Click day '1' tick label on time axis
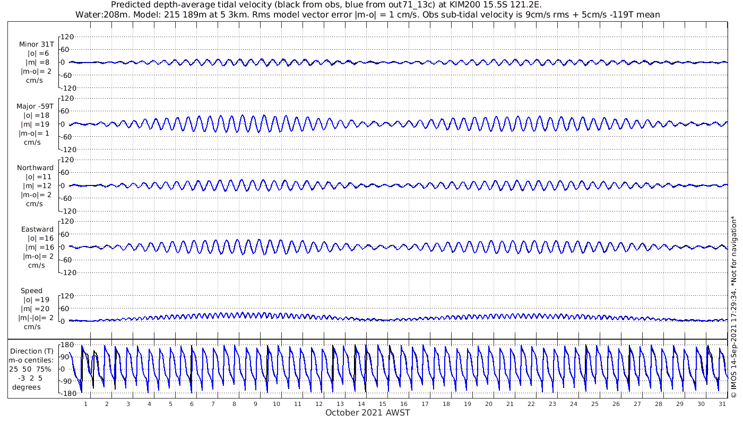This screenshot has width=743, height=424. point(85,404)
